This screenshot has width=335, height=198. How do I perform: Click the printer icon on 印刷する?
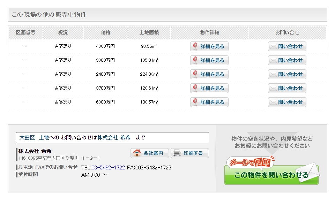click(177, 153)
